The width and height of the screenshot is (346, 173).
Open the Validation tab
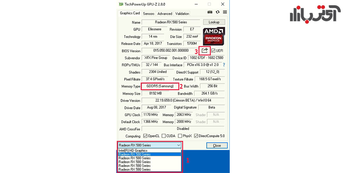pos(182,14)
